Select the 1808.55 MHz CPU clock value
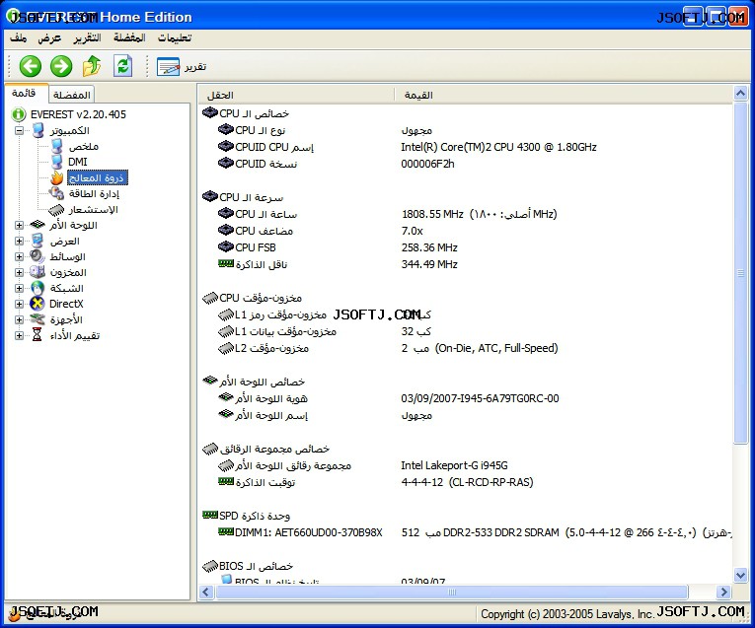Screen dimensions: 755x628 coord(479,214)
